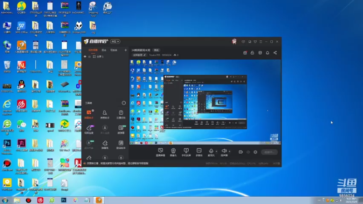Image resolution: width=363 pixels, height=204 pixels.
Task: Open the user avatar in the title bar
Action: coord(234,41)
